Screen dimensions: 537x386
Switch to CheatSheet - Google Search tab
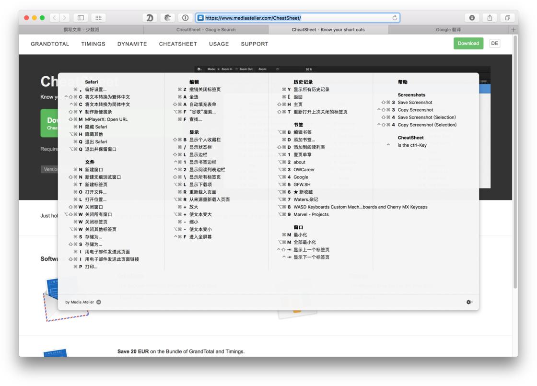tap(206, 30)
